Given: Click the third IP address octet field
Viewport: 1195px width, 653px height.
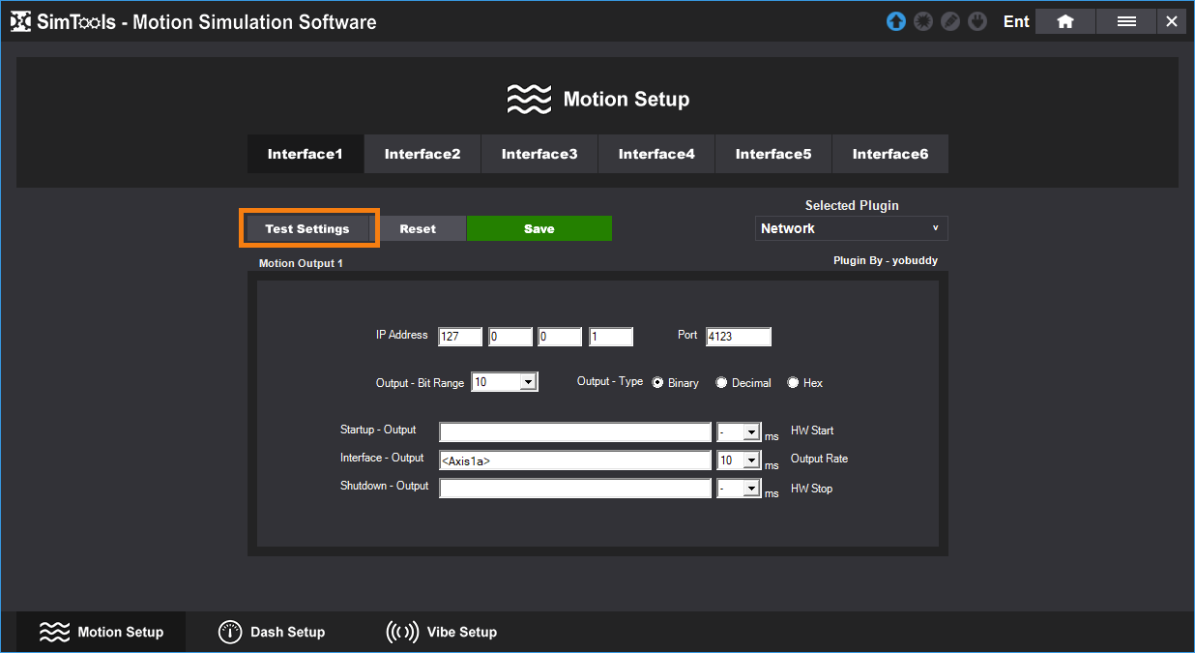Looking at the screenshot, I should 561,337.
